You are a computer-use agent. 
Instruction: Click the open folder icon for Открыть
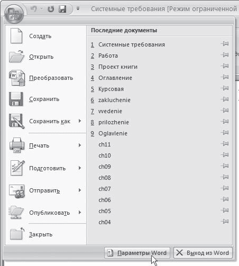pyautogui.click(x=16, y=56)
